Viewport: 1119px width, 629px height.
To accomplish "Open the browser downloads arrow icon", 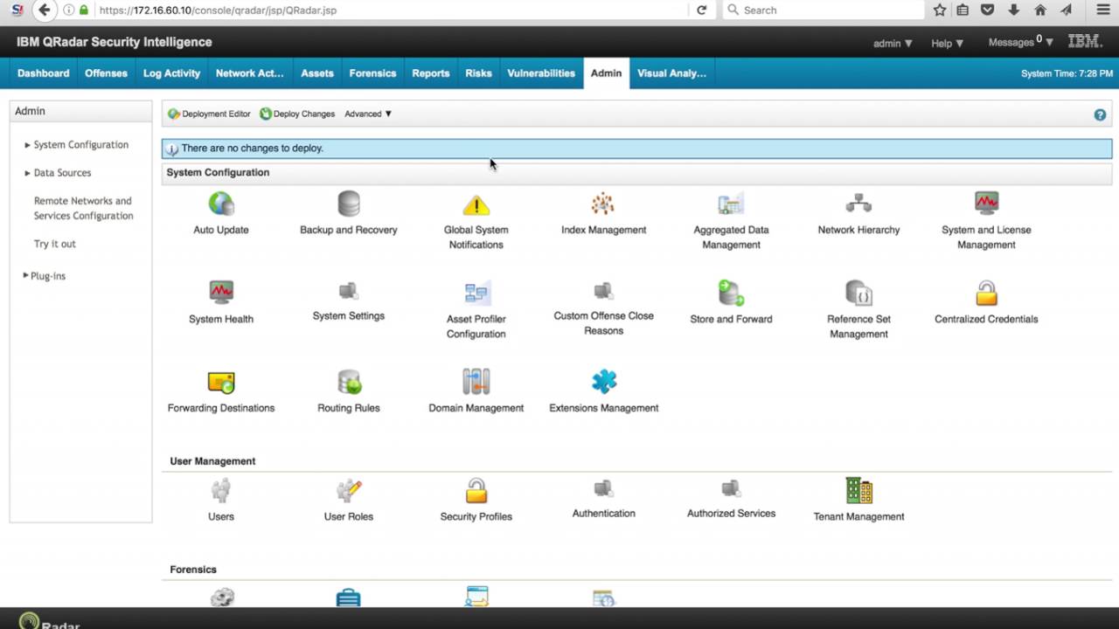I will coord(1014,10).
